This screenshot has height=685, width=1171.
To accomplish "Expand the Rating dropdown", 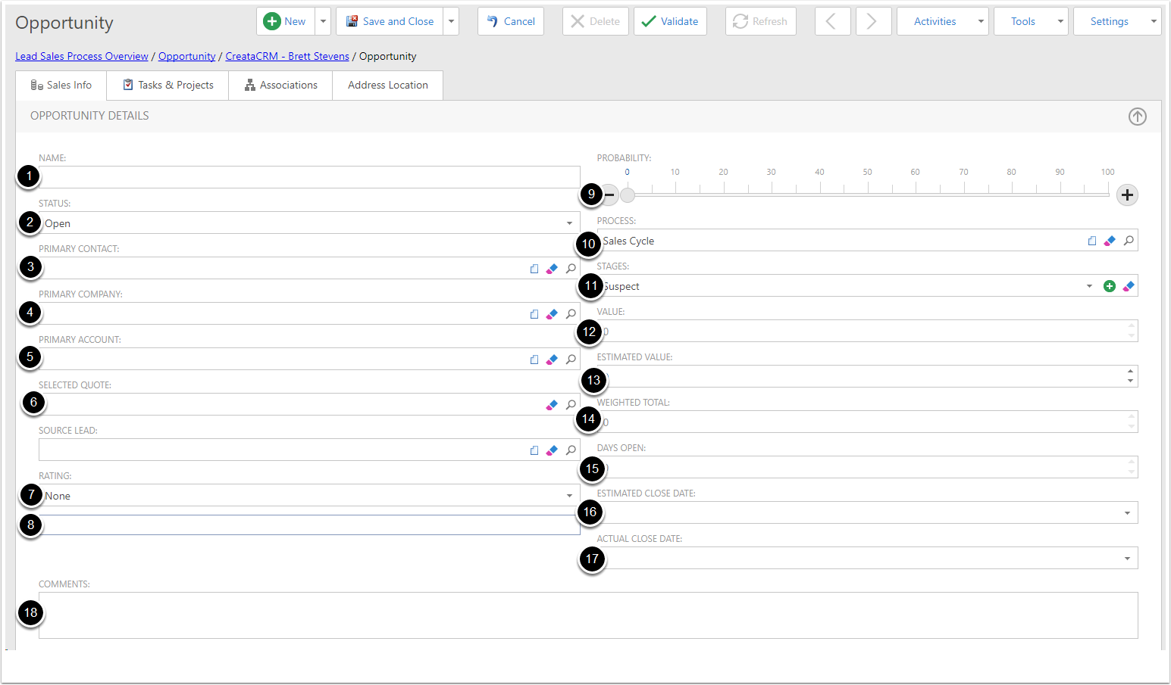I will click(569, 496).
